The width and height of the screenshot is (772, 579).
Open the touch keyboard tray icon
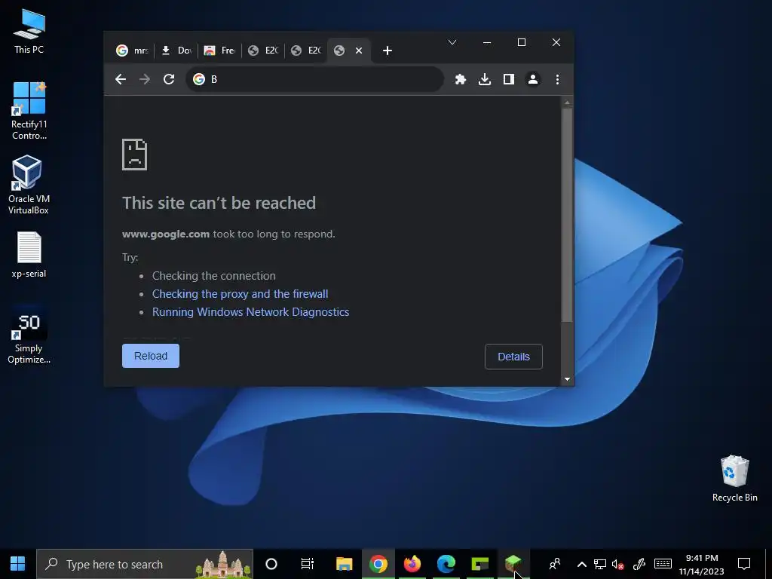663,564
